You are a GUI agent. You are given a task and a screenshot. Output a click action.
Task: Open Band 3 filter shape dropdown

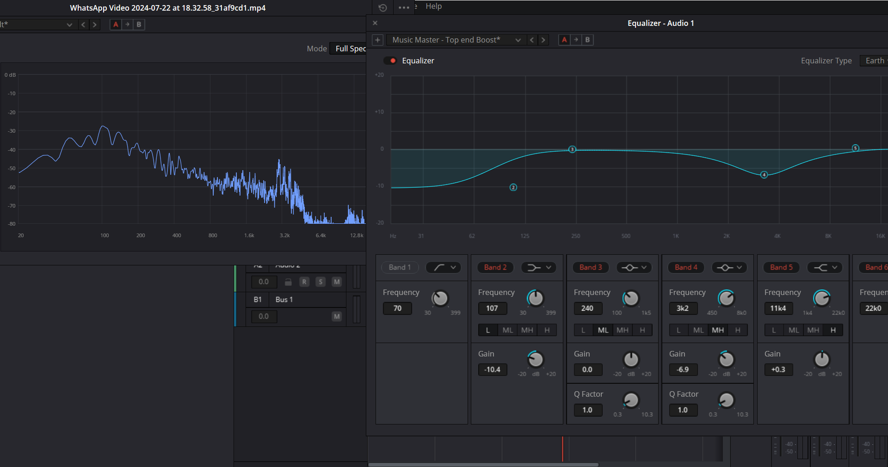(634, 267)
